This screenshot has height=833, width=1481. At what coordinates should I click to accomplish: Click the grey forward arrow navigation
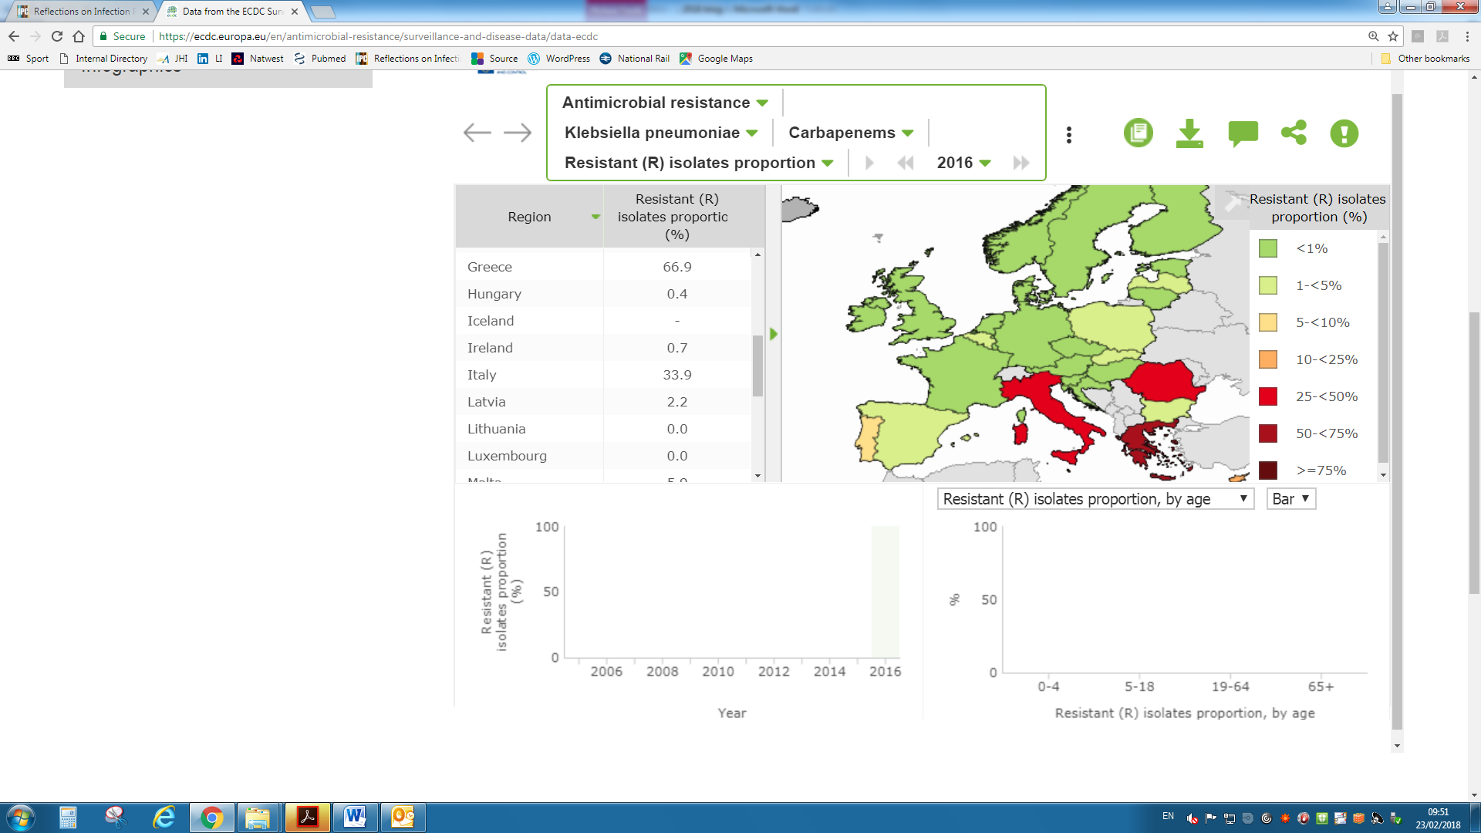click(x=518, y=133)
